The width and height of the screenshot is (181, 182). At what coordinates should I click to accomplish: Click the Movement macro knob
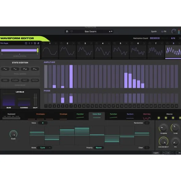pos(164,141)
